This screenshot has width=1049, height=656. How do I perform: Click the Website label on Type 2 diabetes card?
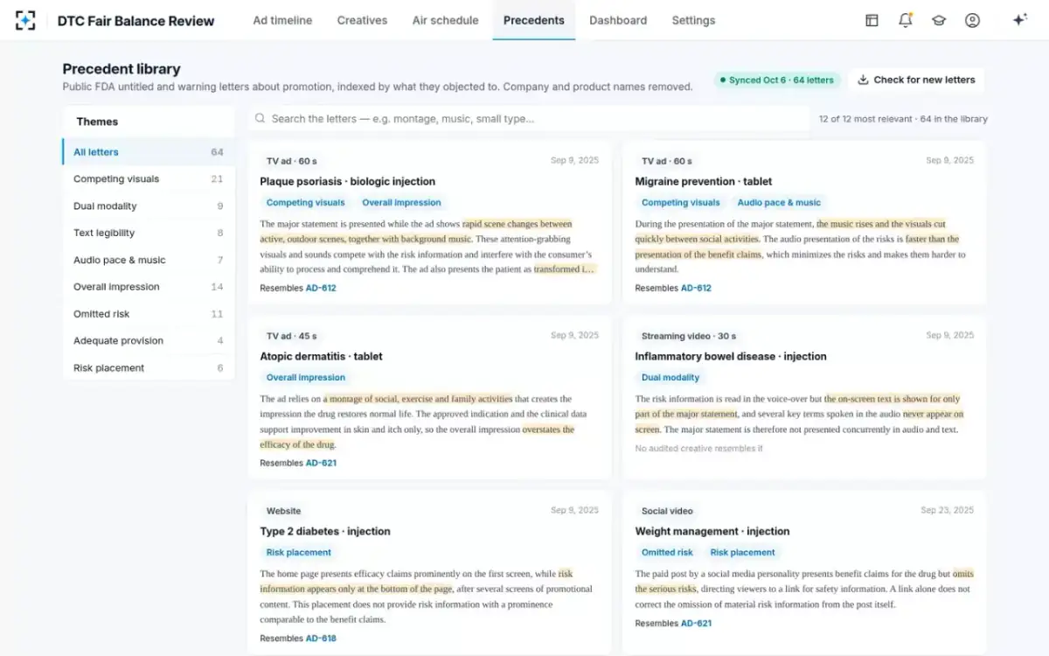pyautogui.click(x=283, y=511)
